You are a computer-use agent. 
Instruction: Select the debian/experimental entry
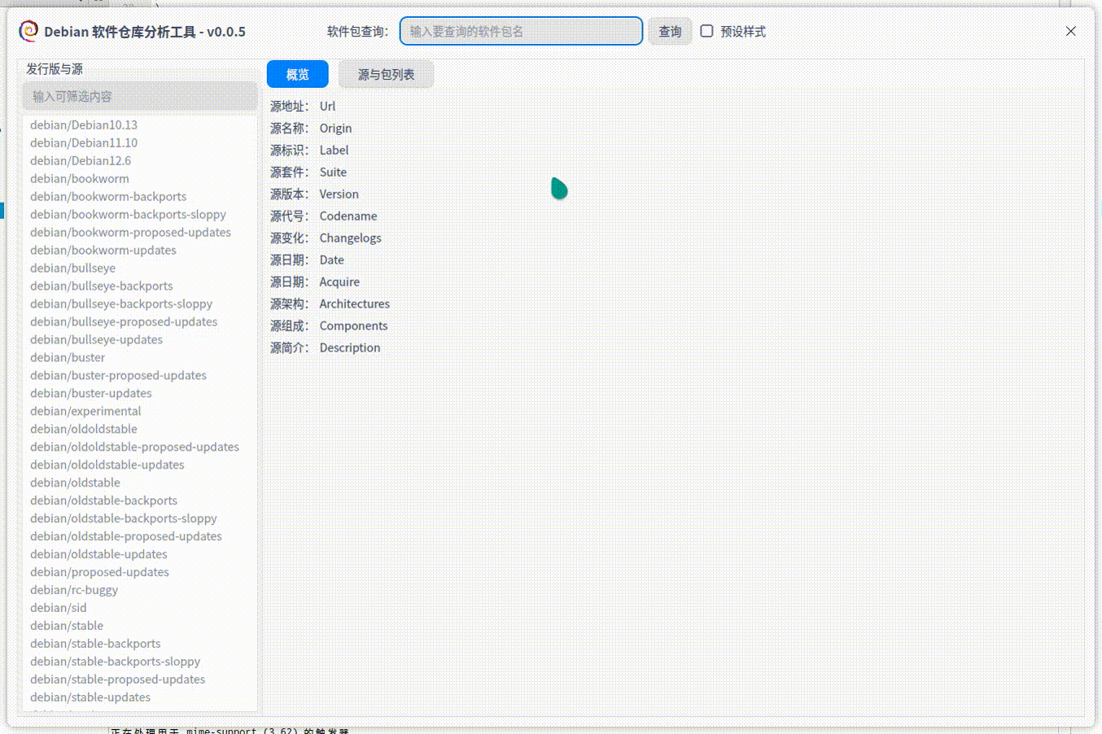[140, 411]
